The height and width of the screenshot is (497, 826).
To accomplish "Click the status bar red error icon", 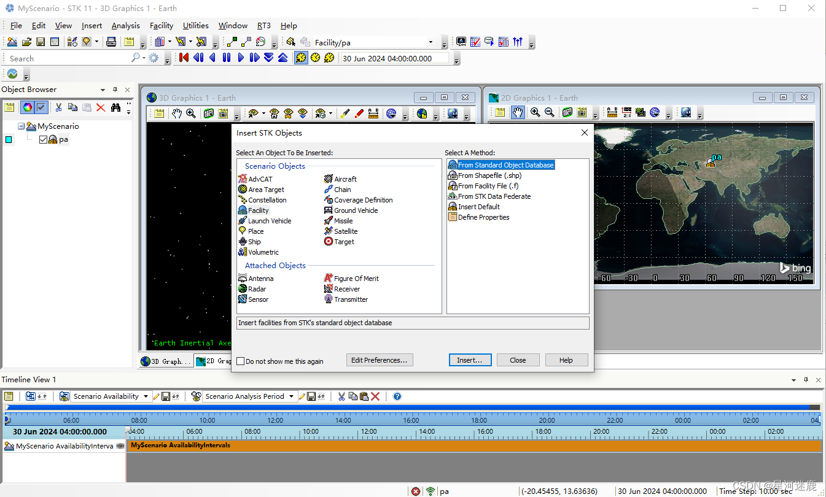I will 416,491.
